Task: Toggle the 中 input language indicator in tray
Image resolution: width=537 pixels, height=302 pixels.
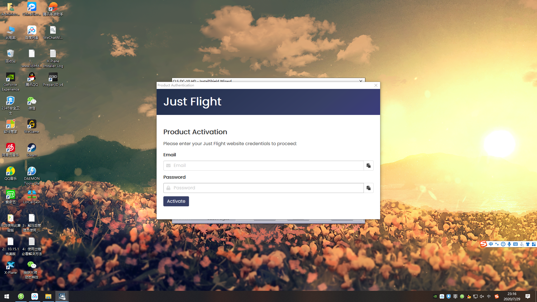Action: [x=489, y=296]
